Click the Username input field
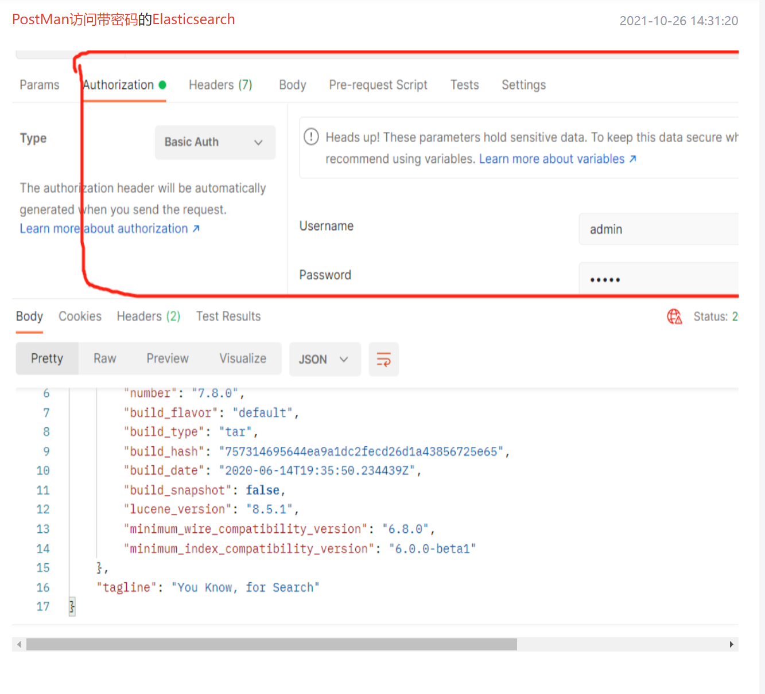Image resolution: width=765 pixels, height=694 pixels. [658, 229]
